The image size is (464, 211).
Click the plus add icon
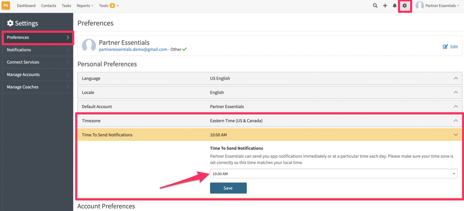pyautogui.click(x=385, y=6)
